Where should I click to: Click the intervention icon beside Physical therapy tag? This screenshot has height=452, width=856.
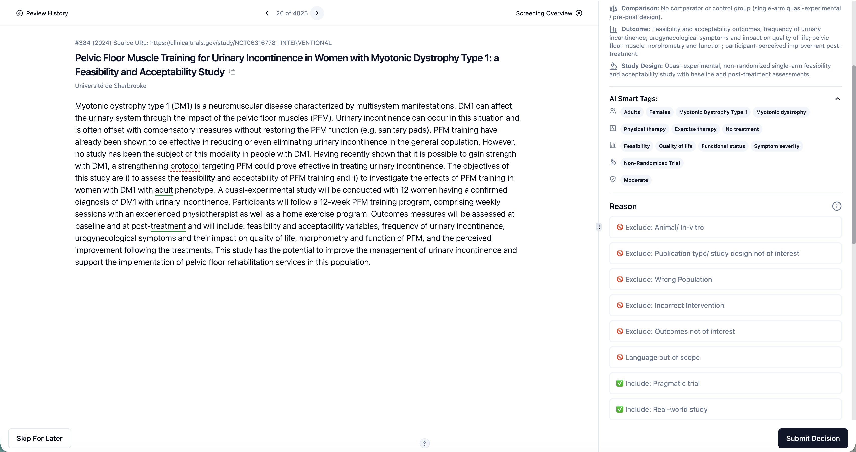[613, 128]
